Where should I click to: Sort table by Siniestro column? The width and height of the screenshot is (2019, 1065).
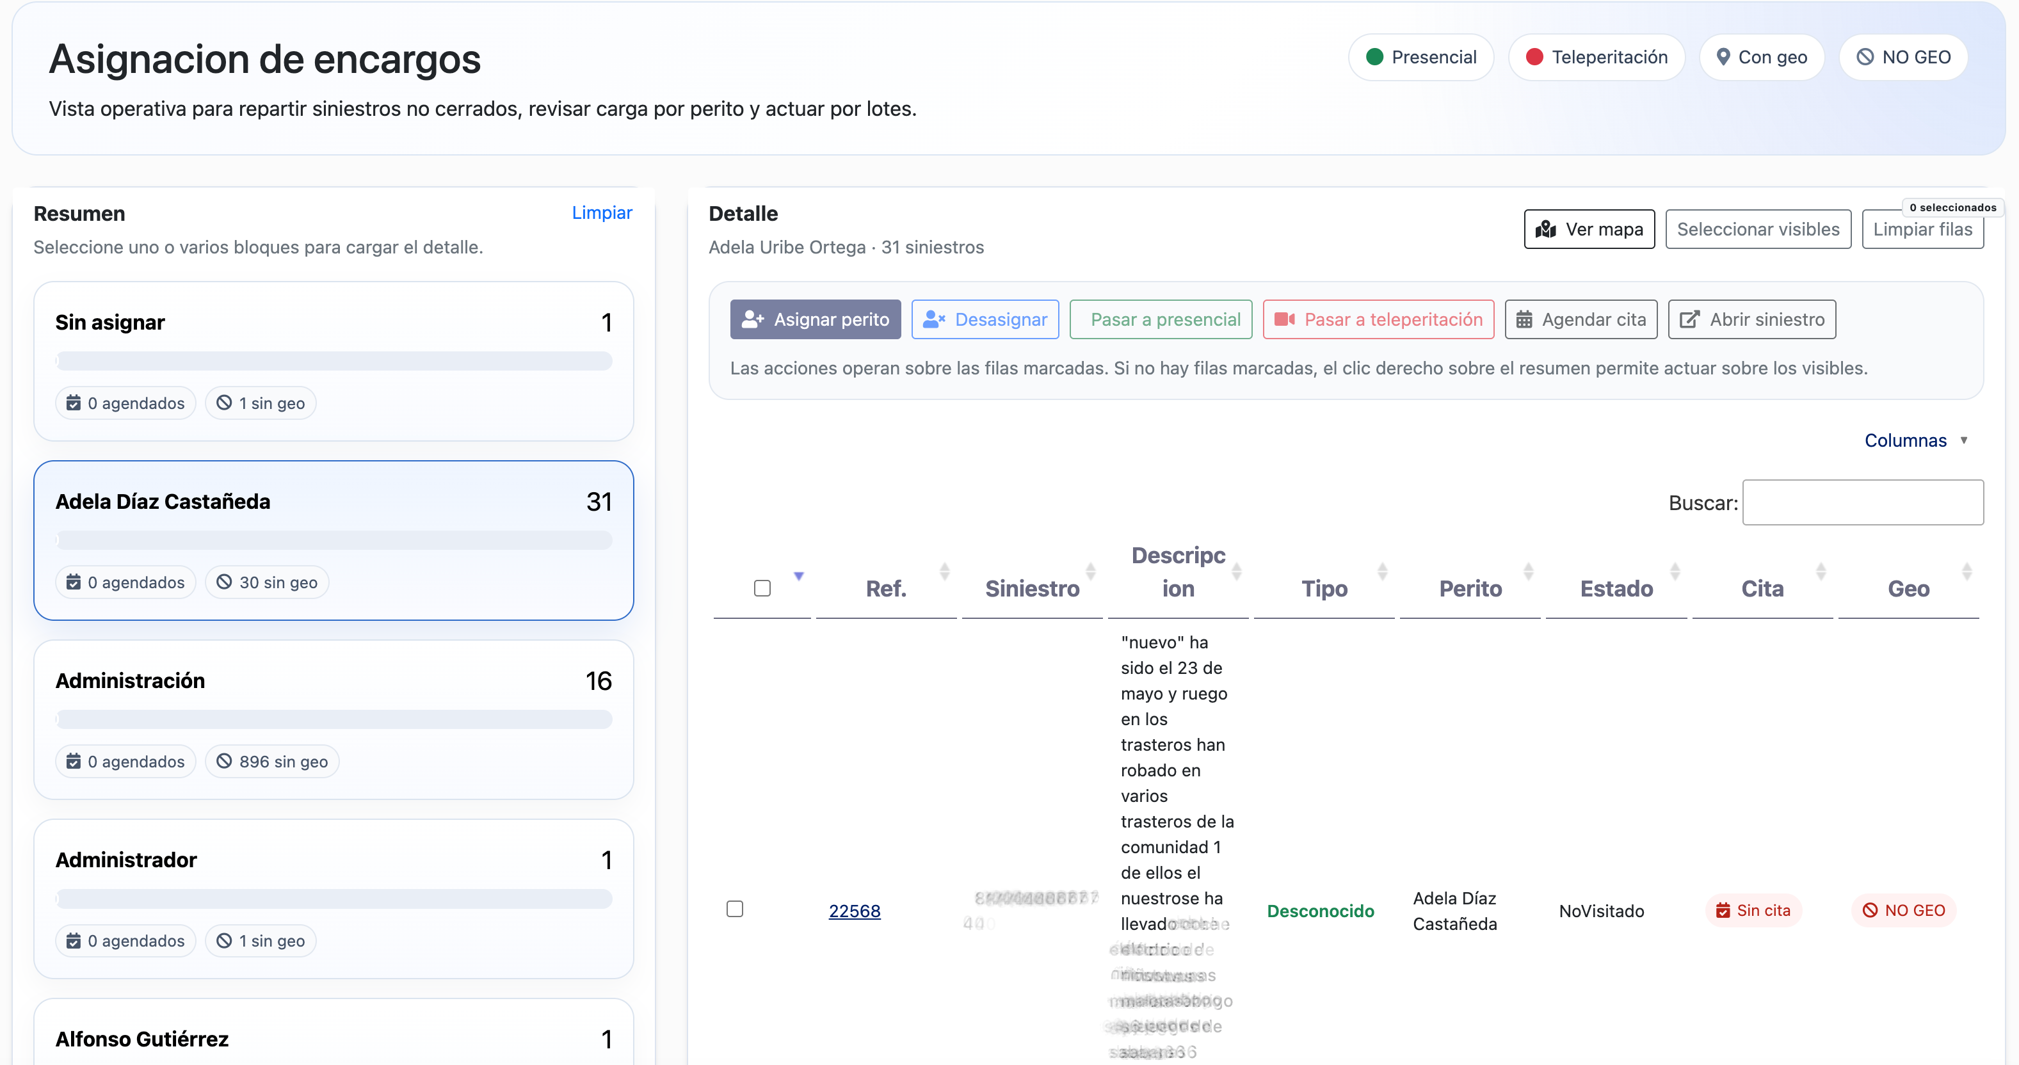click(1031, 589)
